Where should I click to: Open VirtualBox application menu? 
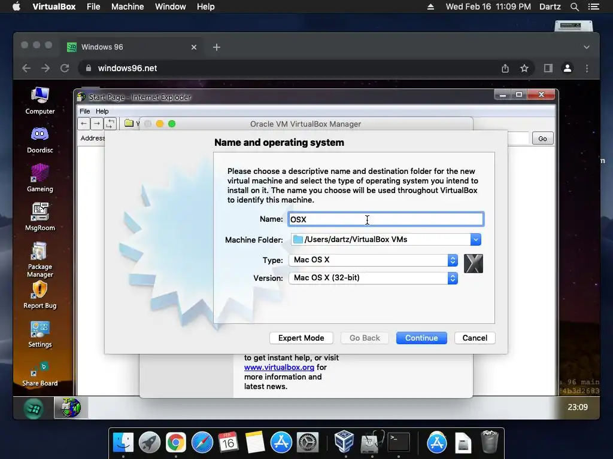tap(54, 7)
